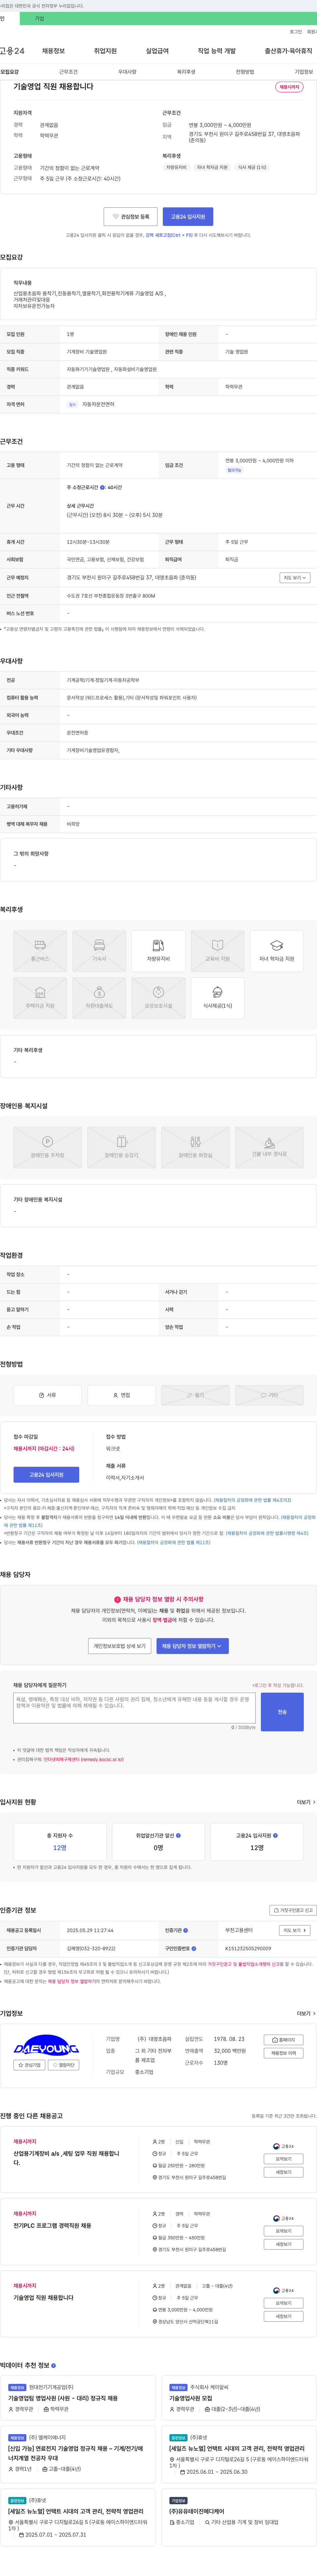The height and width of the screenshot is (2576, 317).
Task: Switch to the 기업정보 section tab
Action: pos(304,72)
